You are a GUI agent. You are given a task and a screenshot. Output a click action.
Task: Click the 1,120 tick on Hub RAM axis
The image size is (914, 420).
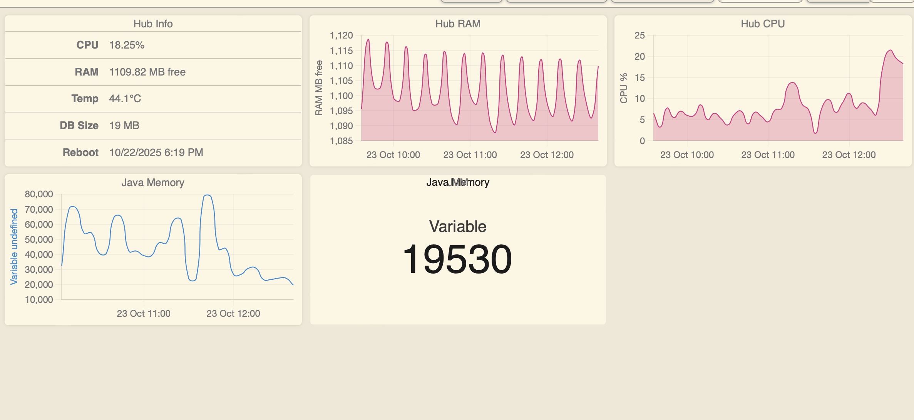341,35
